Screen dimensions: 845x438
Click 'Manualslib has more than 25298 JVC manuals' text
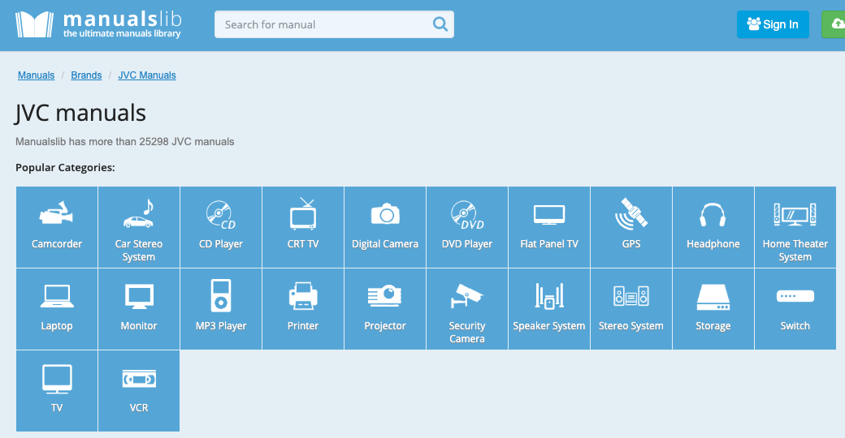[125, 141]
